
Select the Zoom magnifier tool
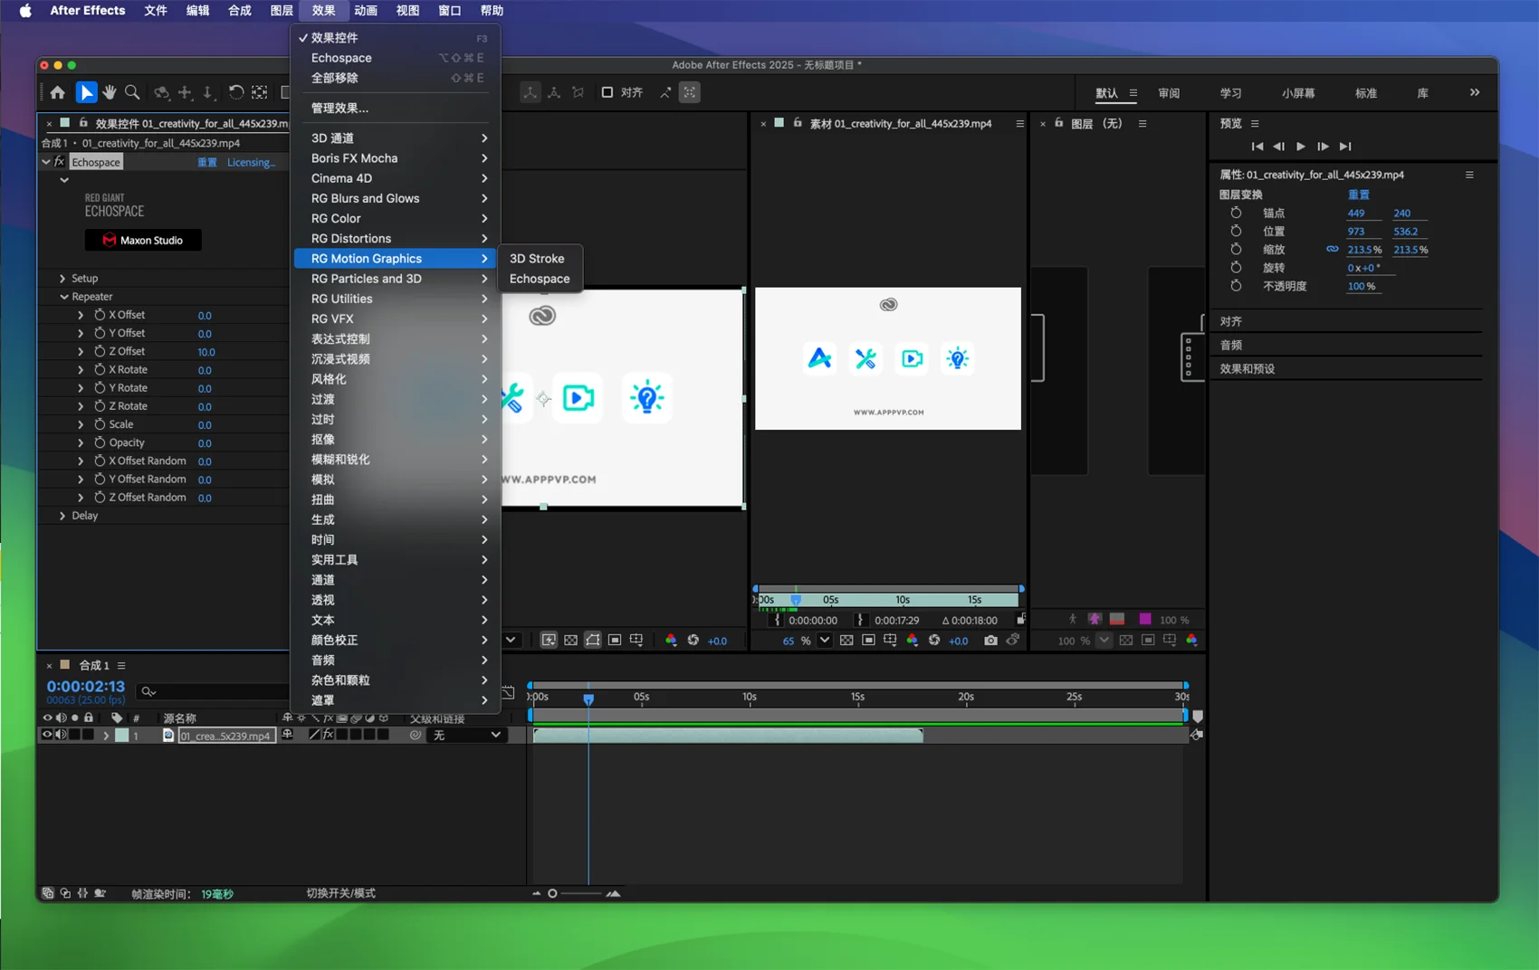click(132, 92)
